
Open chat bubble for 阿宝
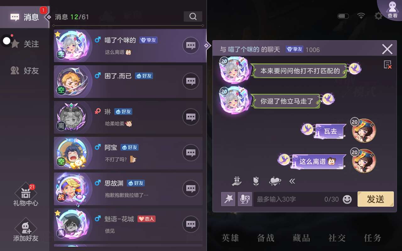tap(191, 153)
